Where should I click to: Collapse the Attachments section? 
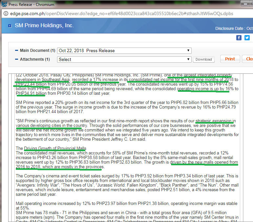(16, 59)
